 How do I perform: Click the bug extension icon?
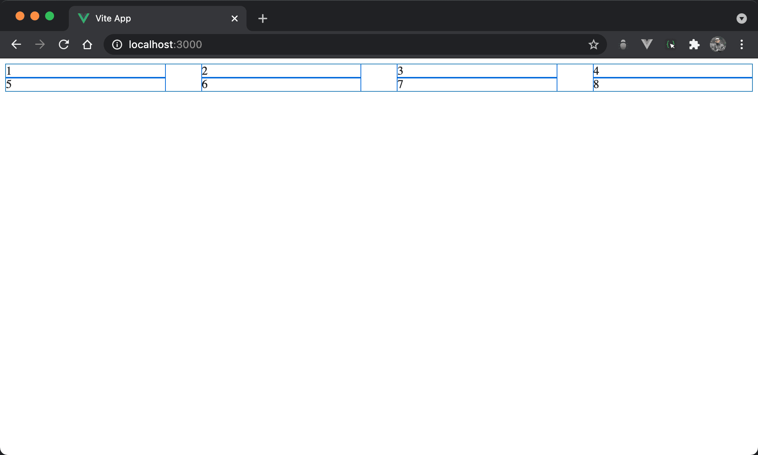[623, 45]
